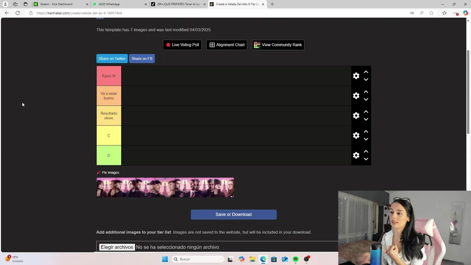Open Copilot from taskbar
The image size is (471, 265).
pos(241,259)
